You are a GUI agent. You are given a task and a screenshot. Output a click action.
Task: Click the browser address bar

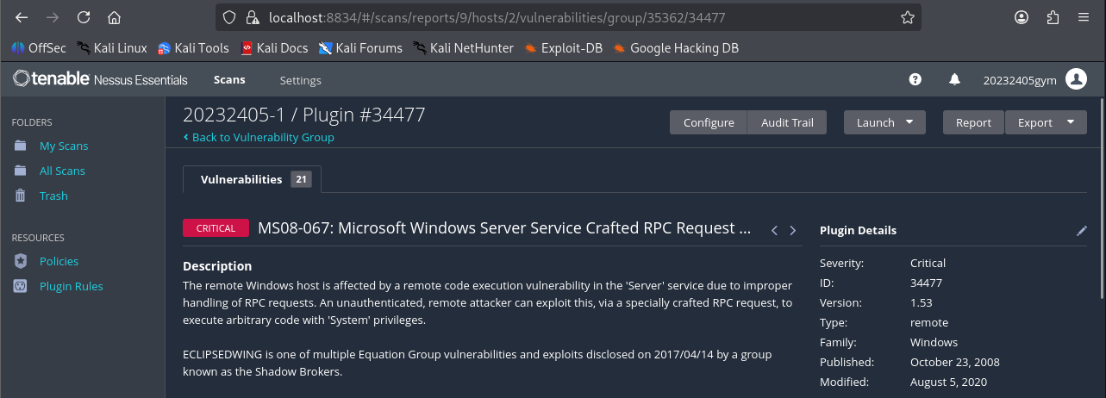[x=560, y=17]
